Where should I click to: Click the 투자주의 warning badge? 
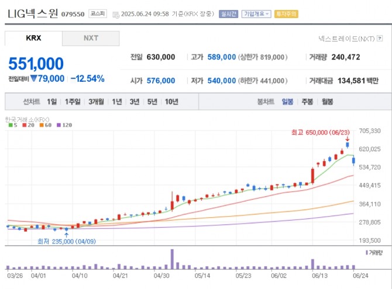coord(287,13)
